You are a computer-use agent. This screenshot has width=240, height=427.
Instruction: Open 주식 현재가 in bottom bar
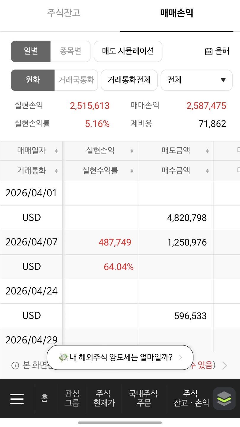[104, 398]
